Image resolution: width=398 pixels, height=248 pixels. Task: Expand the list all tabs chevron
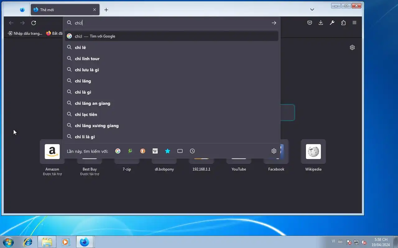point(312,10)
